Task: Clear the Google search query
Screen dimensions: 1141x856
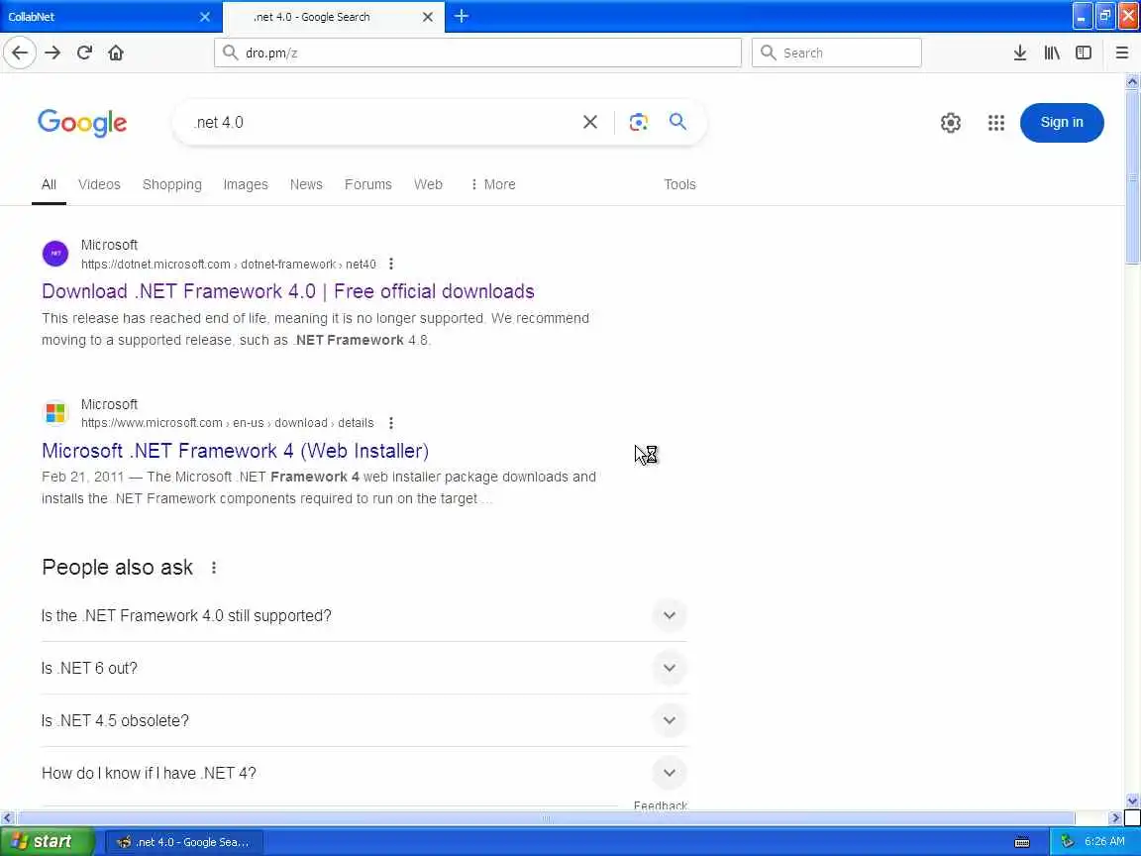Action: (590, 122)
